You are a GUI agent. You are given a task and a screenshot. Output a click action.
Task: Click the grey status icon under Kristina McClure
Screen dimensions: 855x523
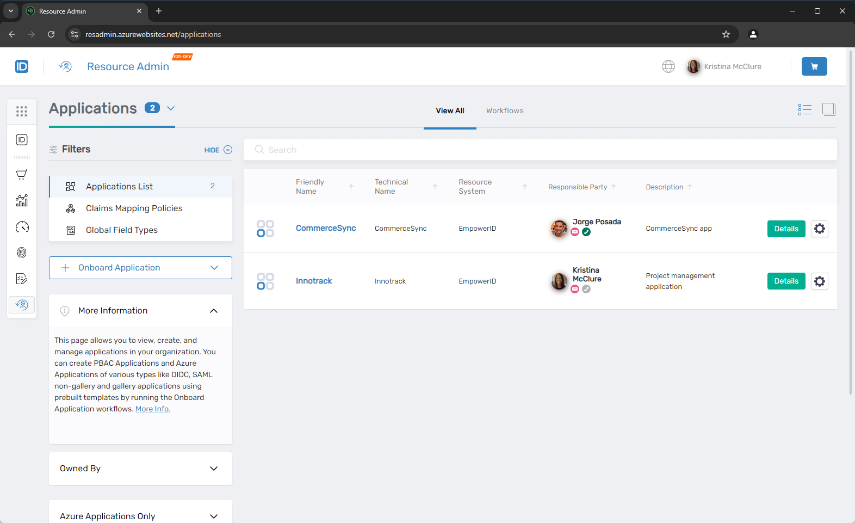pyautogui.click(x=586, y=290)
